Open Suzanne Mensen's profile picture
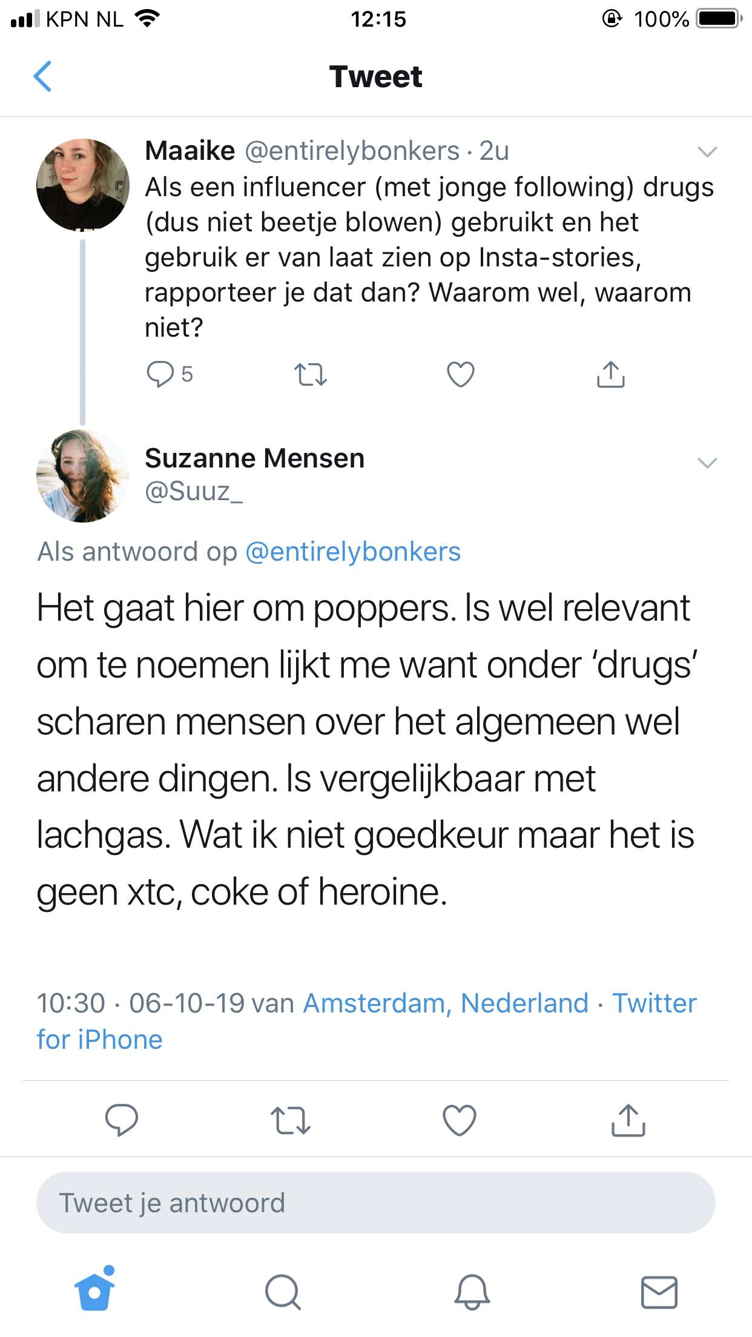This screenshot has width=752, height=1337. coord(83,476)
